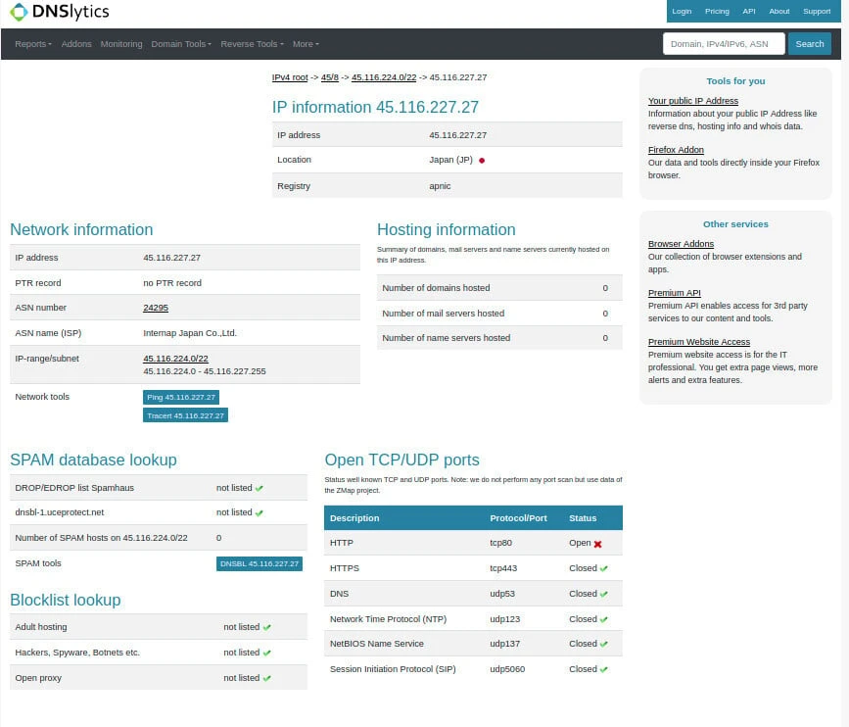Open the Domain Tools dropdown

[180, 44]
